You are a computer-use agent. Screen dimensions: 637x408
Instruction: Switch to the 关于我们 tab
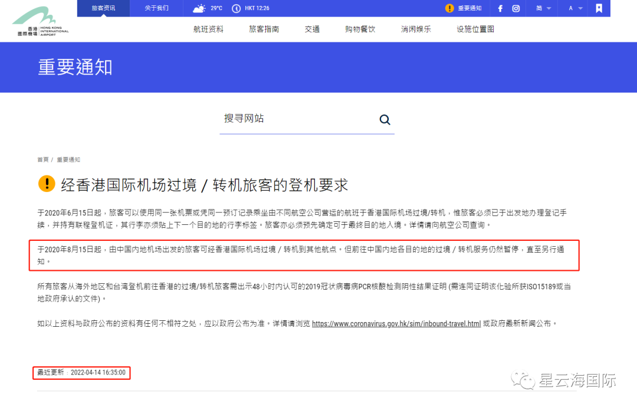(157, 8)
